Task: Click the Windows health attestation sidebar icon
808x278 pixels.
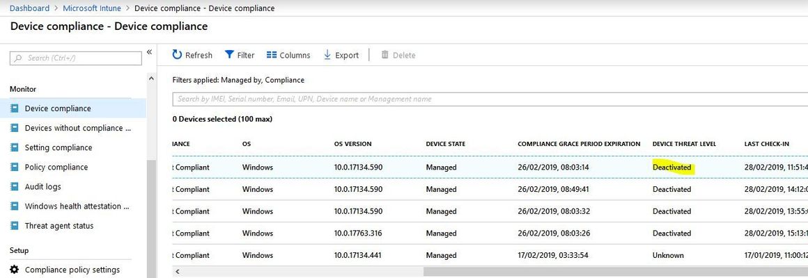Action: pyautogui.click(x=15, y=206)
